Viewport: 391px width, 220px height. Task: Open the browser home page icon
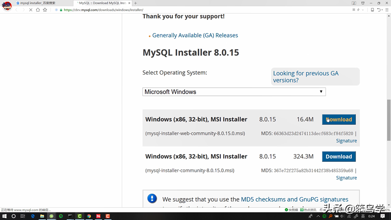tap(38, 10)
